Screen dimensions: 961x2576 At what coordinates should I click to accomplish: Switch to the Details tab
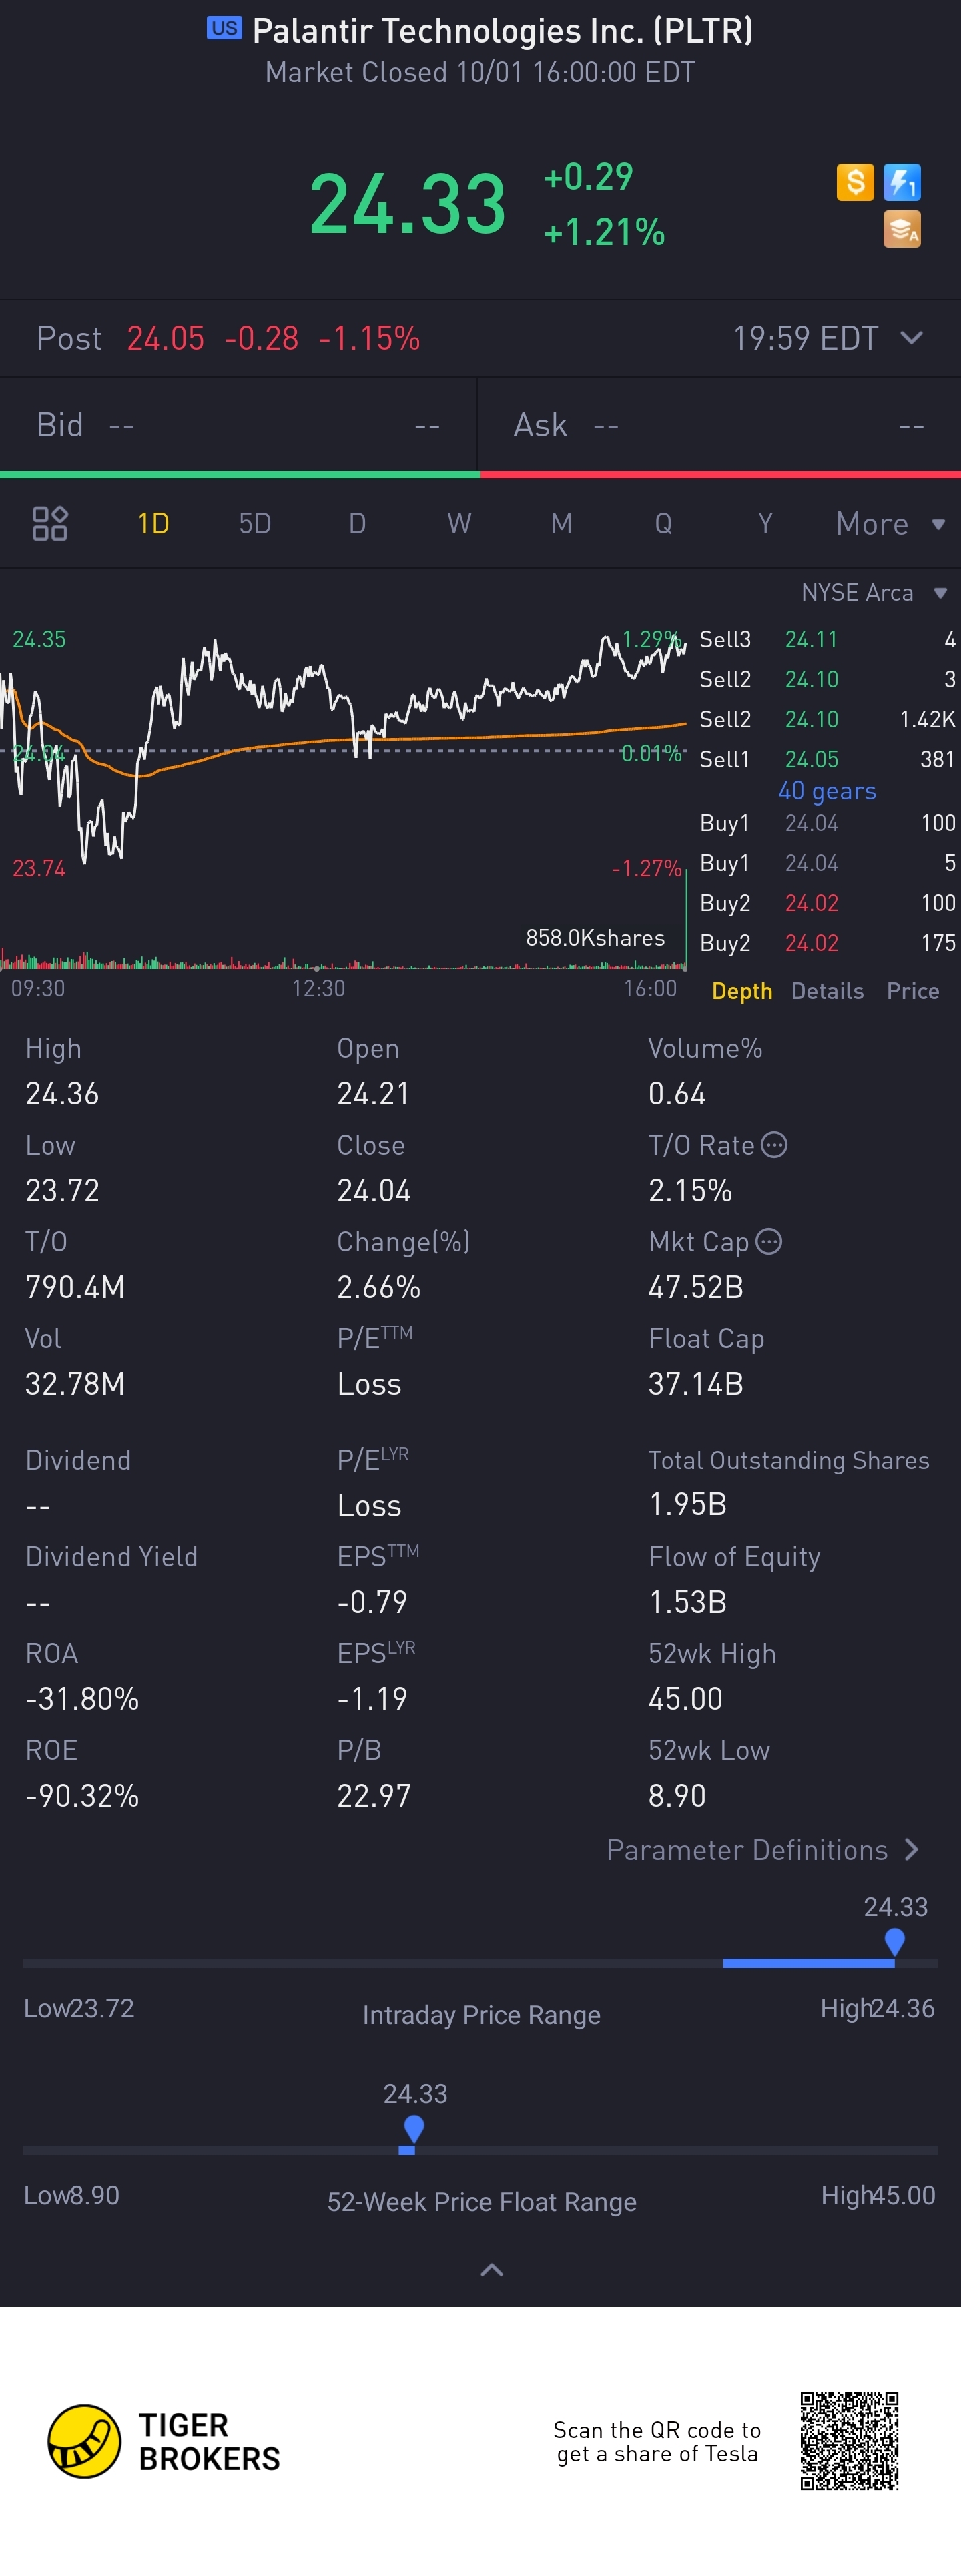827,991
